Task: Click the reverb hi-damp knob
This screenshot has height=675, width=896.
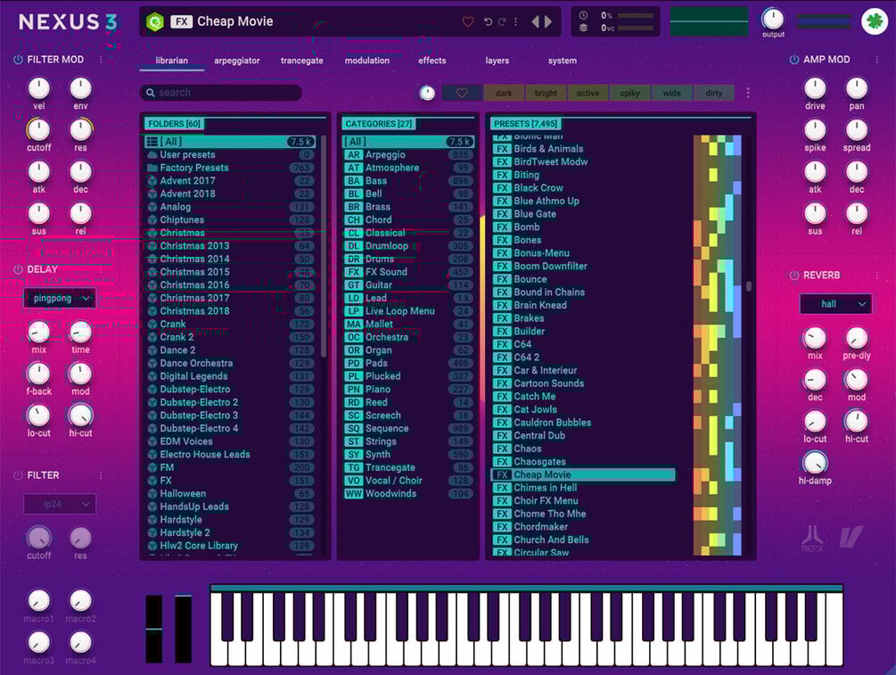Action: click(815, 463)
